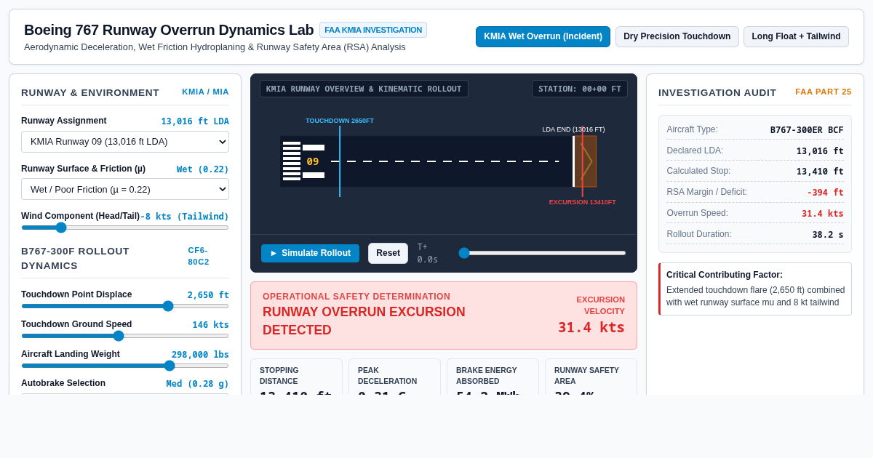
Task: Open the Runway Assignment dropdown
Action: [x=125, y=142]
